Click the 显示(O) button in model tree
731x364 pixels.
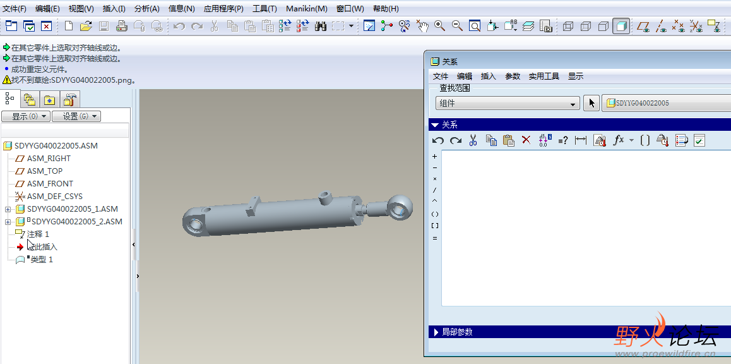pos(25,116)
